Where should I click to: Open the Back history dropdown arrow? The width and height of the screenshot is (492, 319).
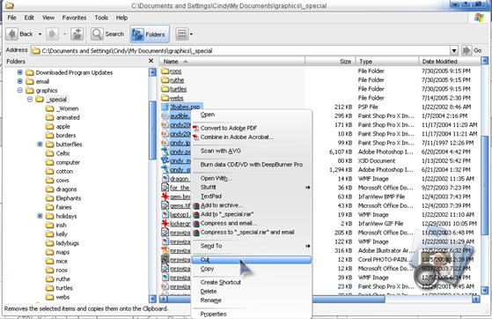[x=40, y=34]
